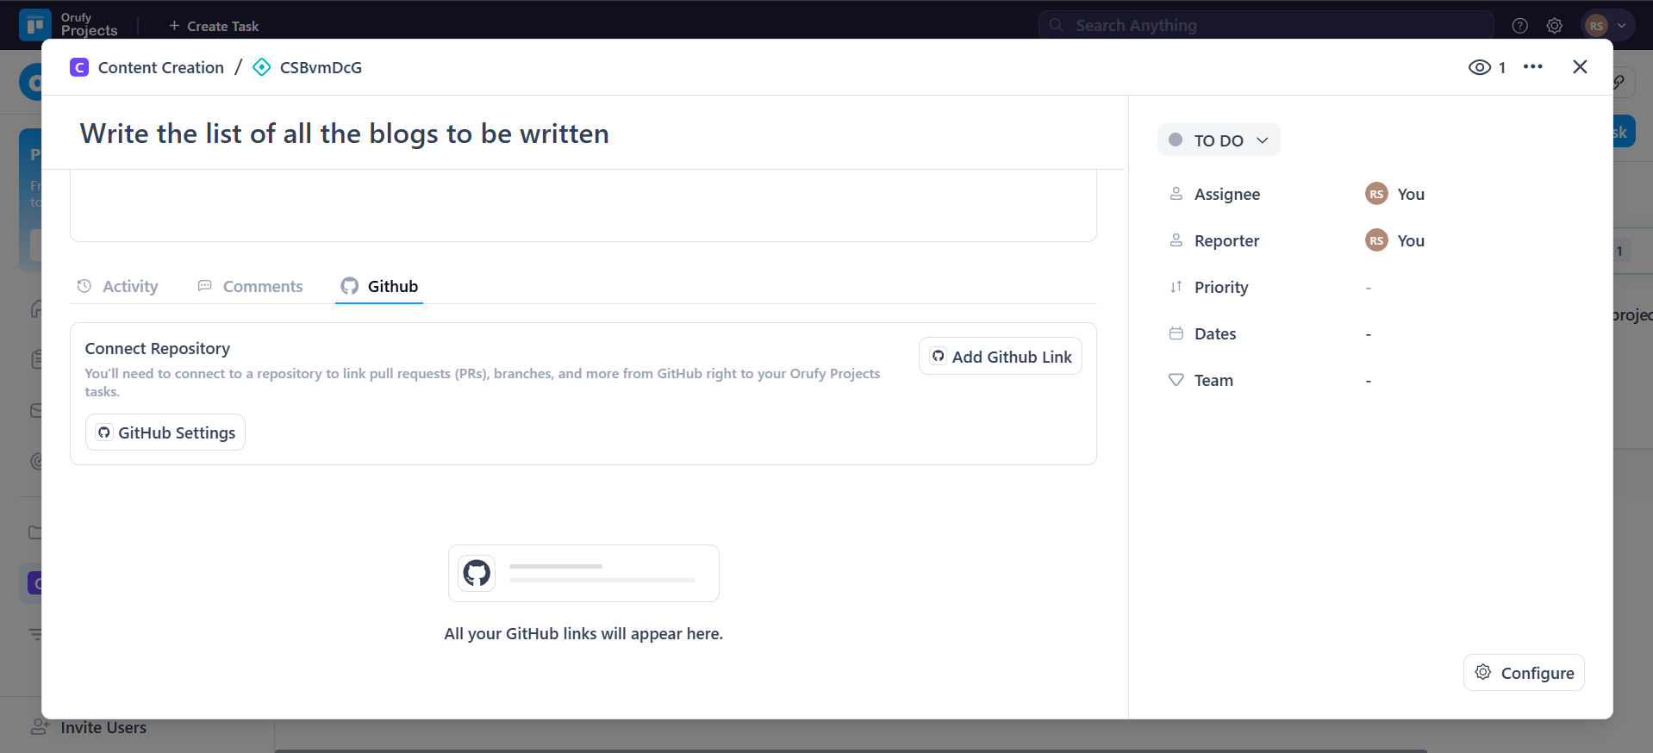The width and height of the screenshot is (1653, 753).
Task: Open the help question mark icon
Action: tap(1519, 26)
